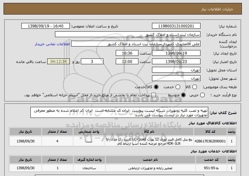Select the کالا radio button
The width and height of the screenshot is (249, 176).
click(195, 87)
